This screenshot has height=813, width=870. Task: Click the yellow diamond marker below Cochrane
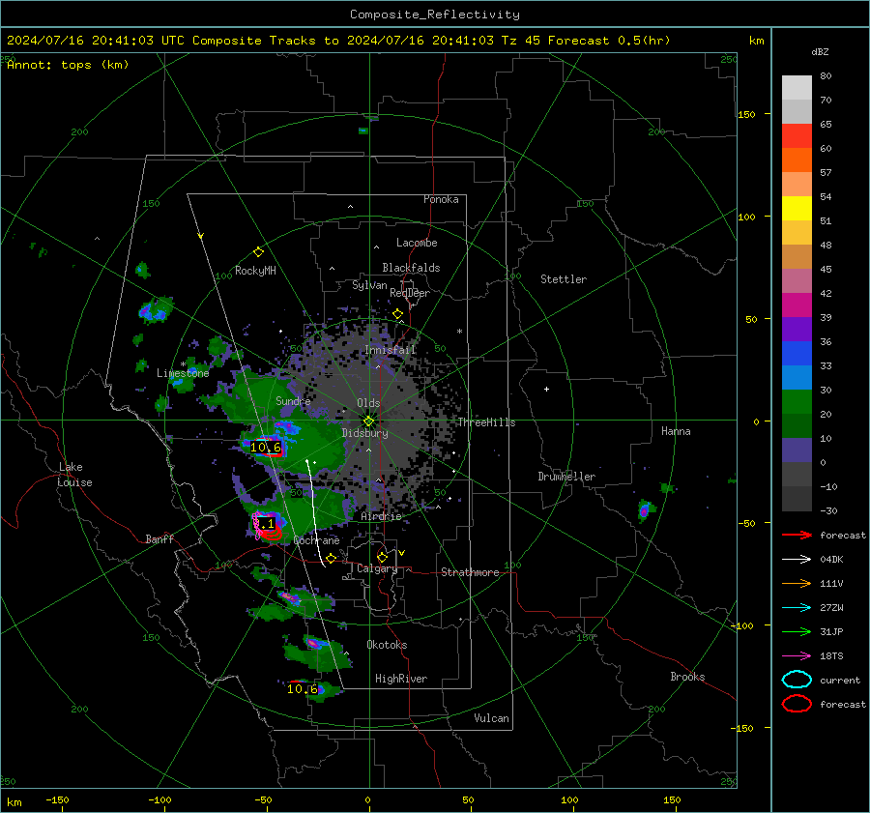point(331,558)
